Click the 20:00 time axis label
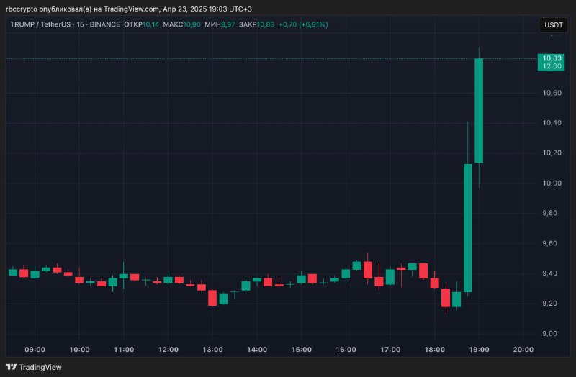Image resolution: width=576 pixels, height=377 pixels. point(523,350)
